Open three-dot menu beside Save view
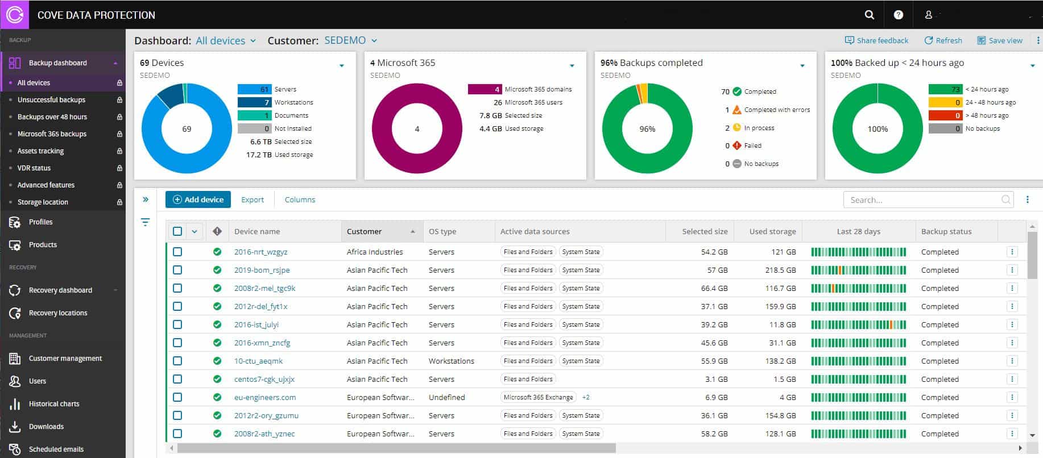 point(1038,40)
